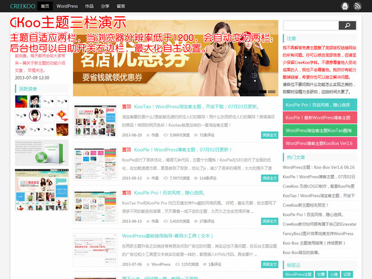
Task: Open hot article CreeKoo新主题抢先预览
Action: pyautogui.click(x=306, y=205)
